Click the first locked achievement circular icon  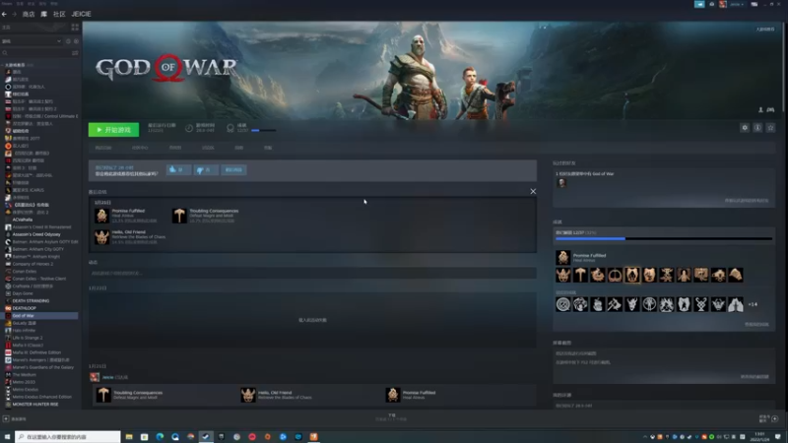(x=562, y=304)
